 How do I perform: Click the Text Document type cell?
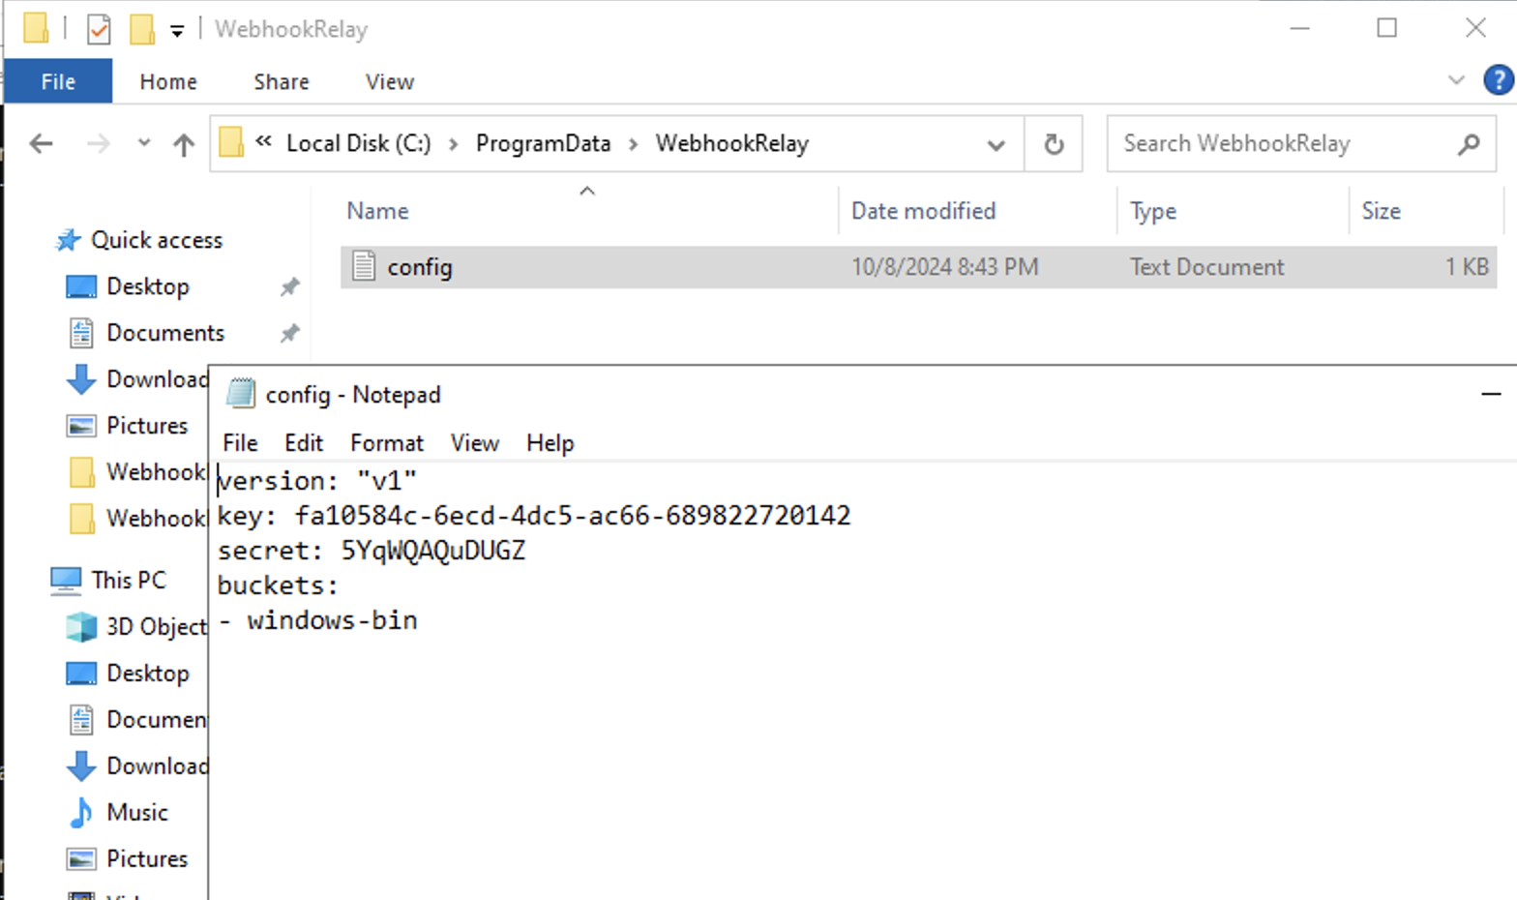tap(1206, 267)
